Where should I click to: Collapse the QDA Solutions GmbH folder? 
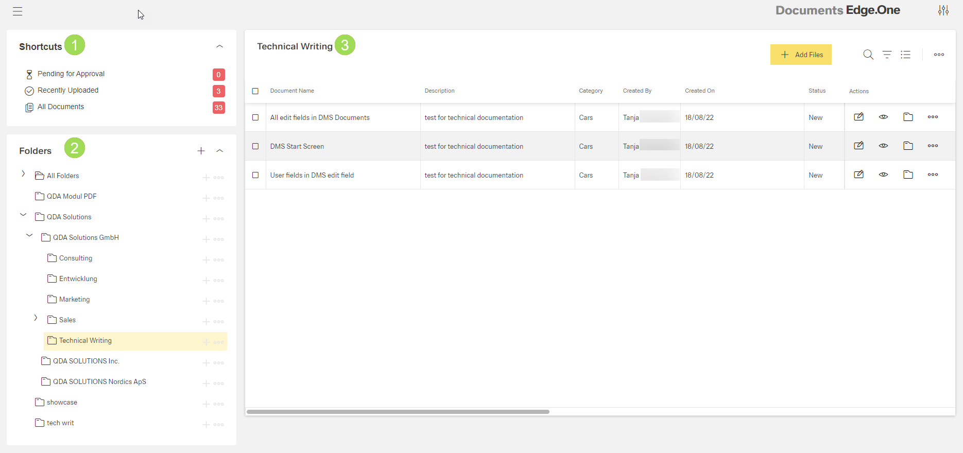29,236
